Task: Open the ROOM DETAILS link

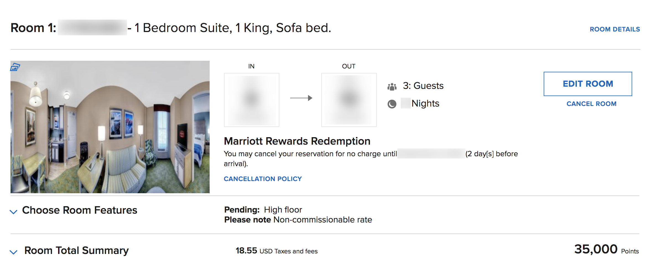Action: coord(614,29)
